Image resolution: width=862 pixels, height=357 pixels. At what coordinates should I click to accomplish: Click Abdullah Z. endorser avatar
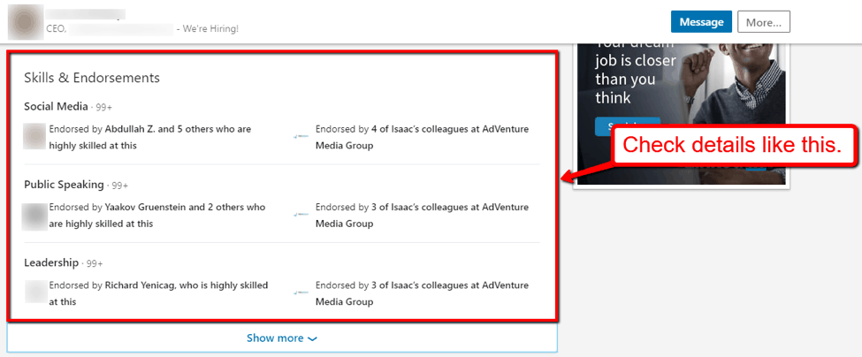[x=34, y=137]
